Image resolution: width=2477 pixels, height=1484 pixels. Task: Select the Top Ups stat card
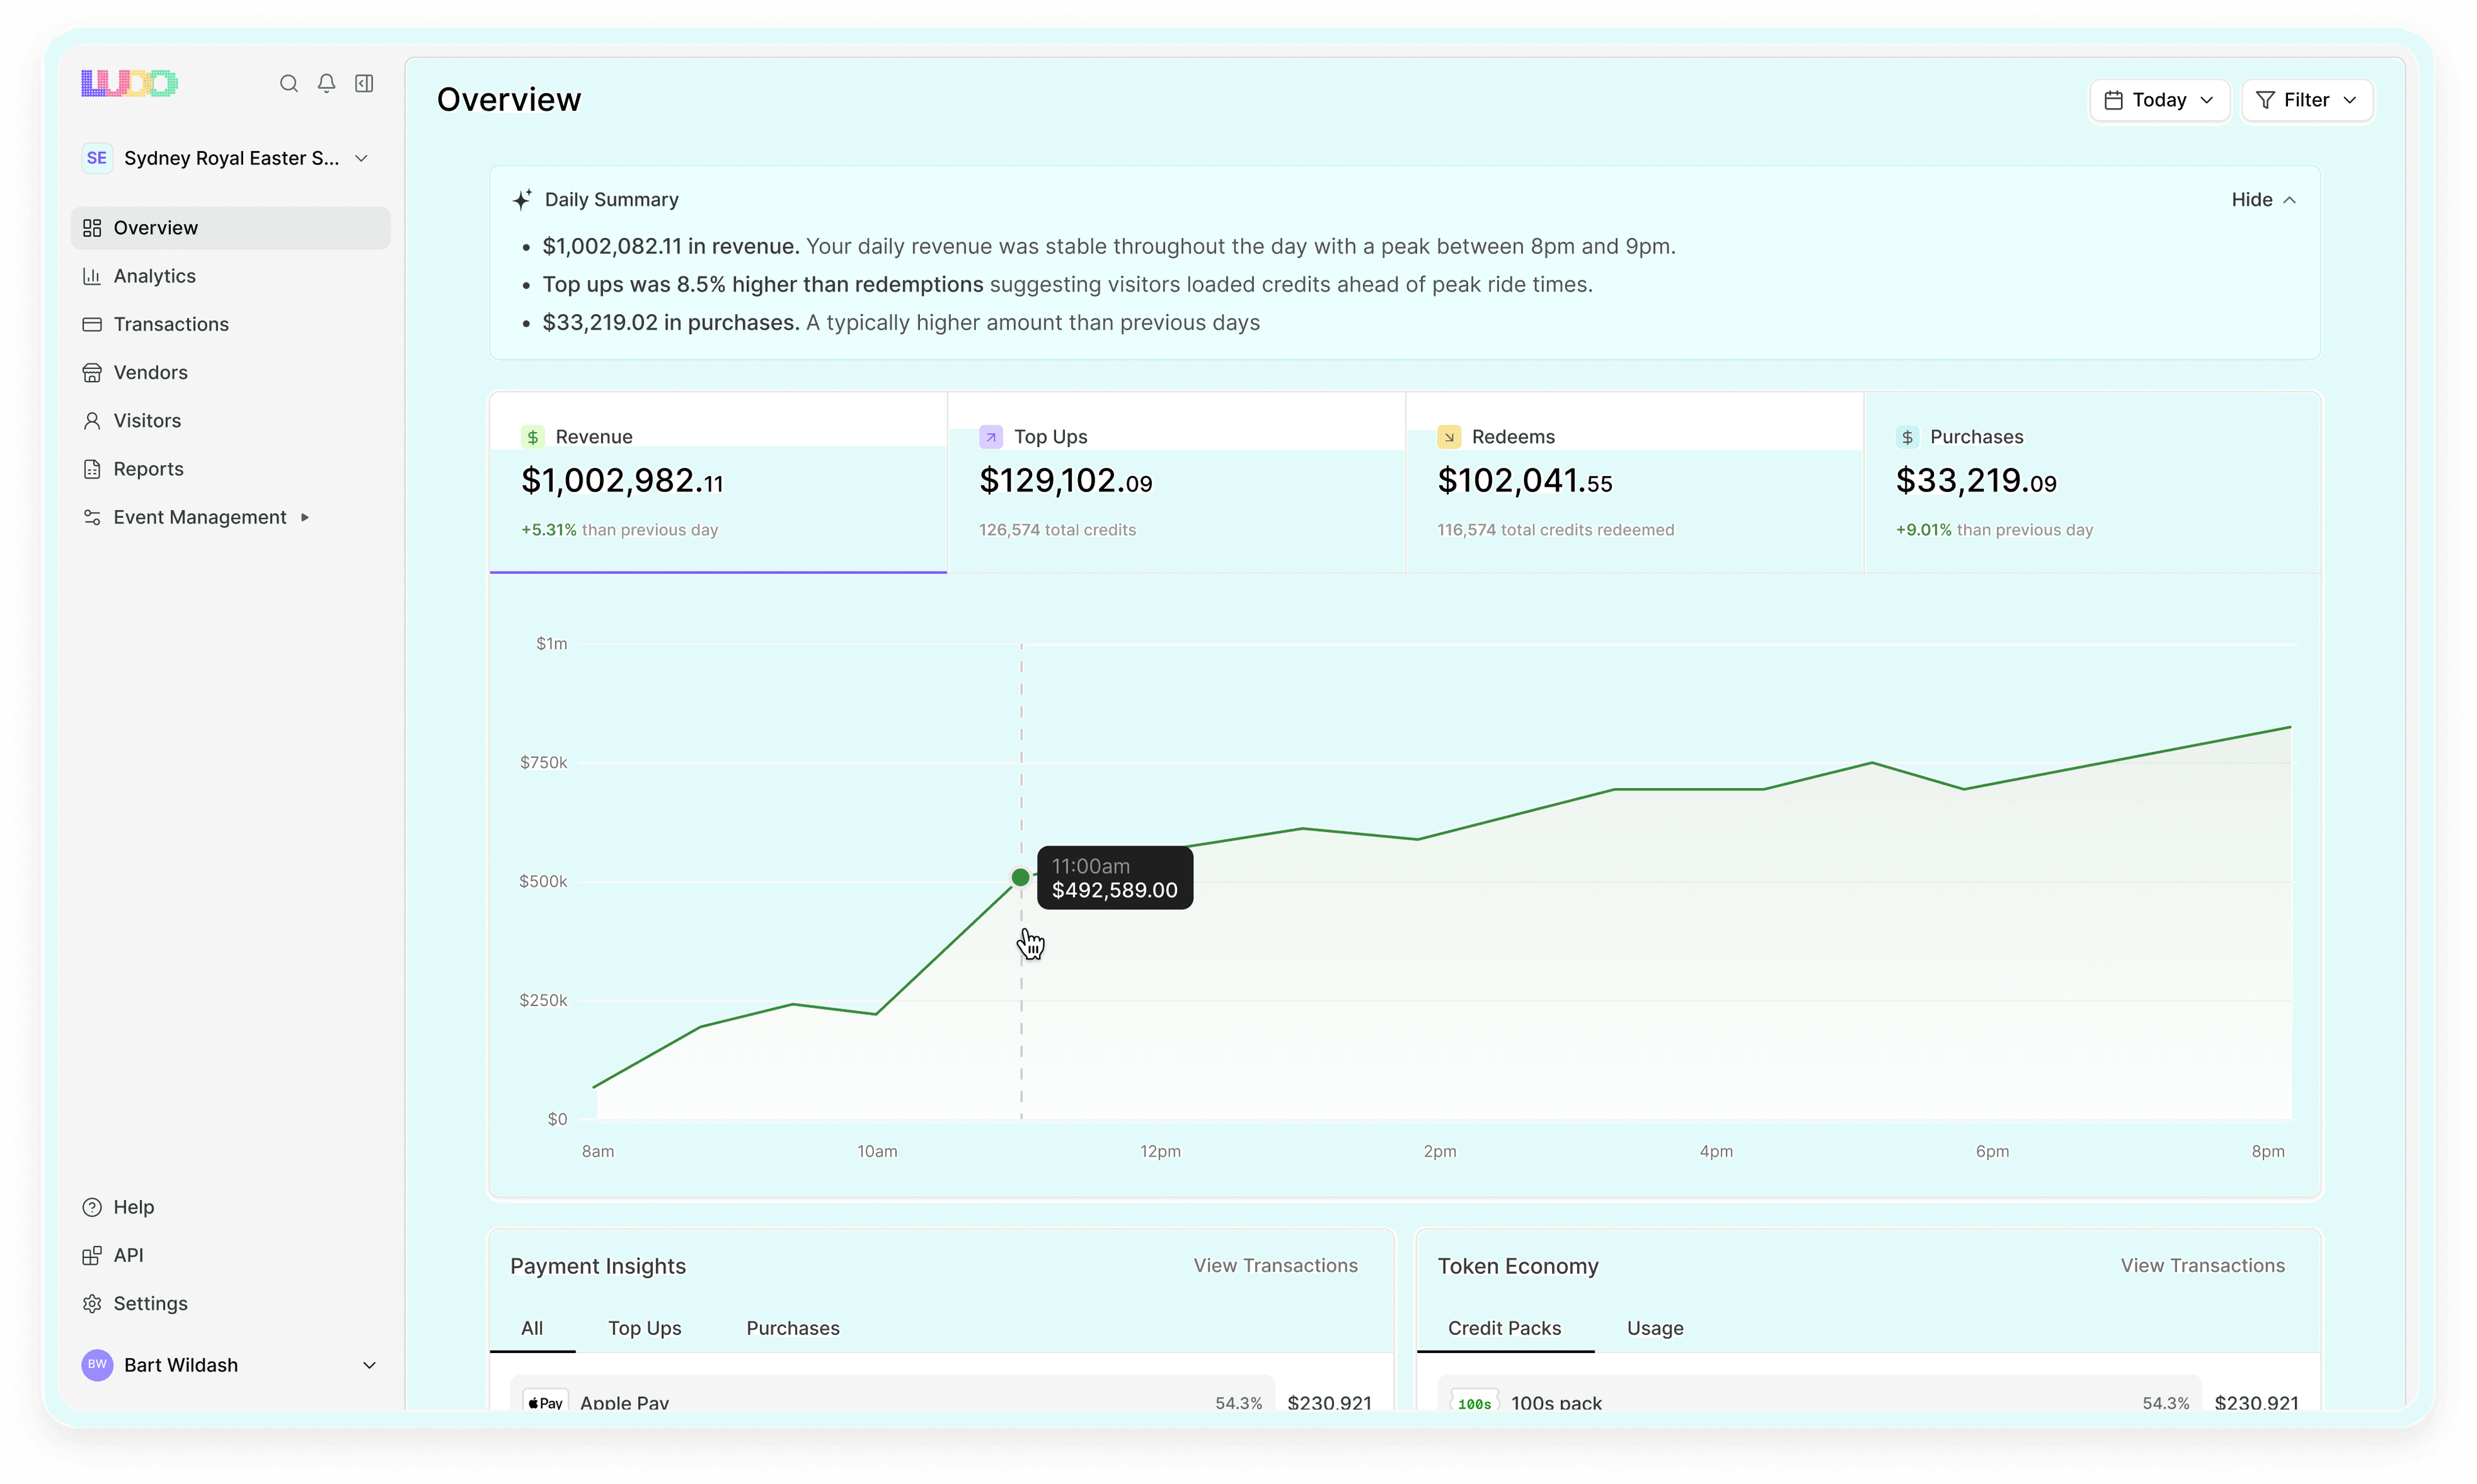tap(1176, 480)
